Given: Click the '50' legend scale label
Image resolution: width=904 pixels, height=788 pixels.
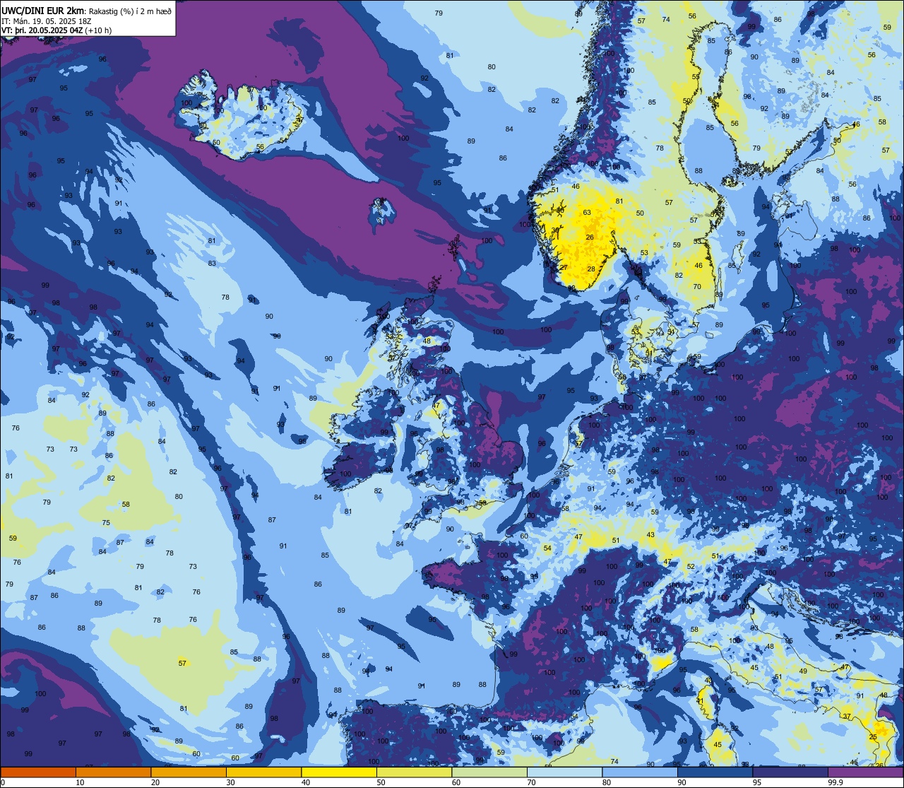Looking at the screenshot, I should coord(381,782).
